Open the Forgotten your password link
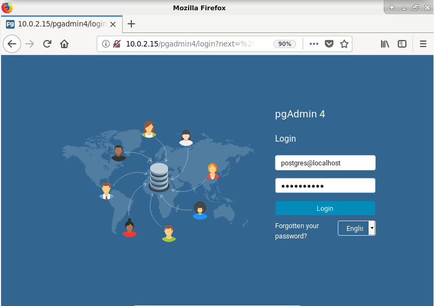This screenshot has height=306, width=434. pyautogui.click(x=297, y=231)
